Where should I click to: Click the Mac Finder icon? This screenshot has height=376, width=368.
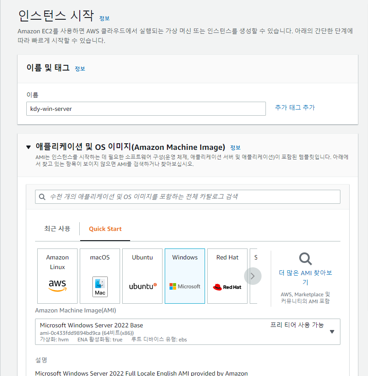click(100, 287)
